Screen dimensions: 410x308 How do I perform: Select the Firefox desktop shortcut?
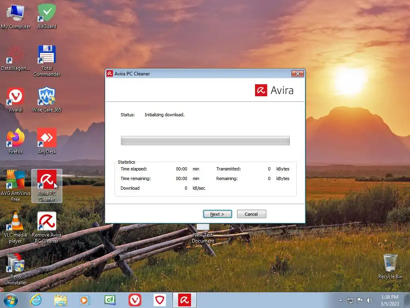pos(16,141)
